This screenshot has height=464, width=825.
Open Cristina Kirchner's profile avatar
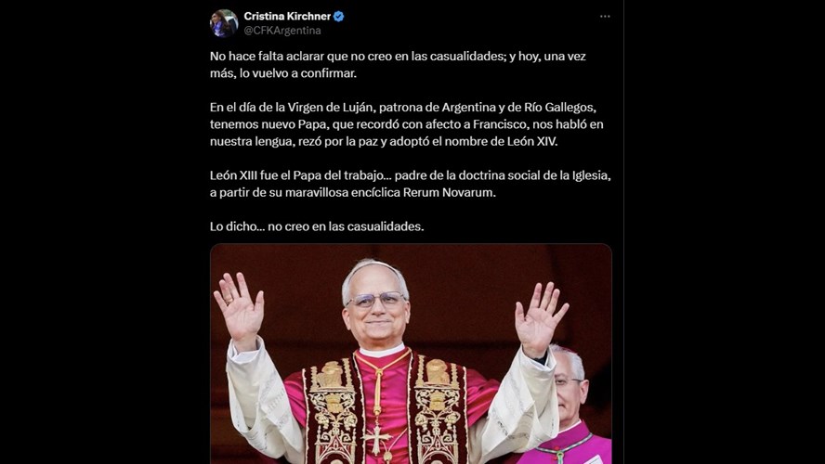(224, 23)
